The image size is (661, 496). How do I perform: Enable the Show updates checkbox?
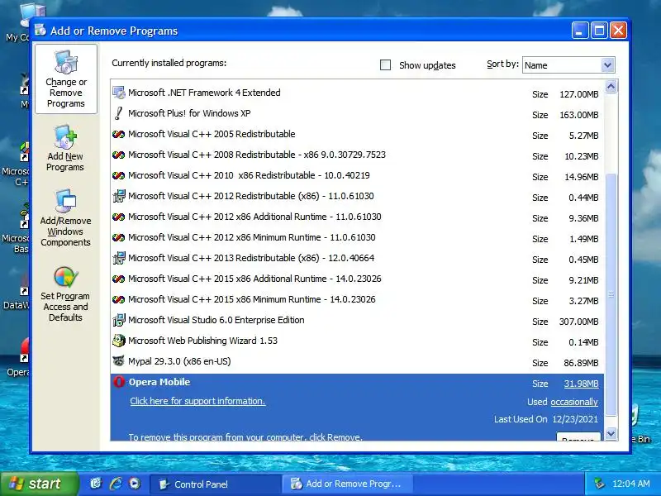coord(385,65)
